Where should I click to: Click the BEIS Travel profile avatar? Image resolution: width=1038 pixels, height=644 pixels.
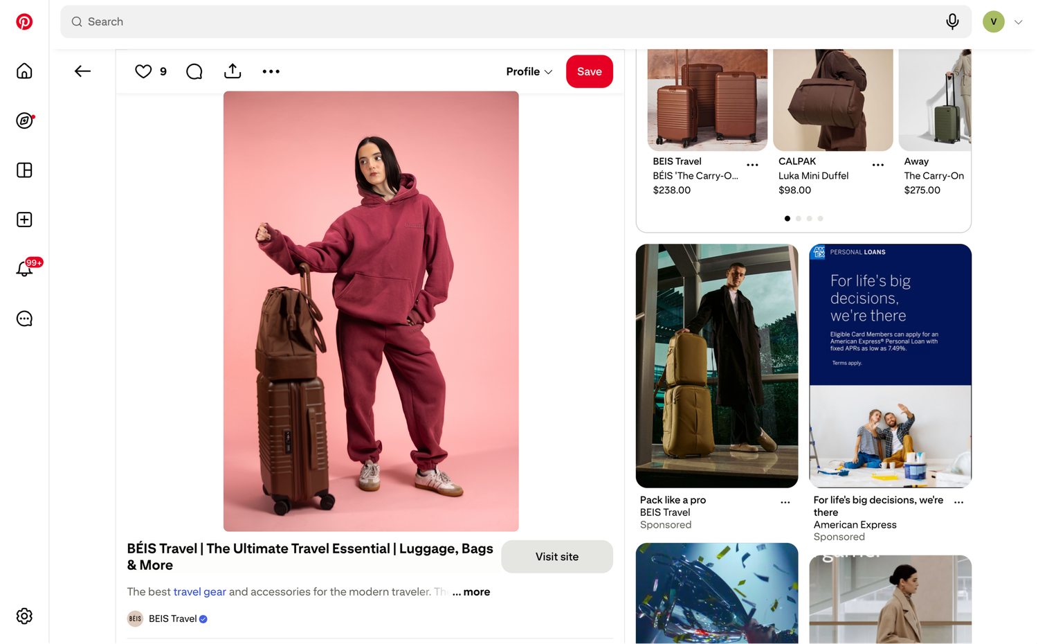click(135, 618)
